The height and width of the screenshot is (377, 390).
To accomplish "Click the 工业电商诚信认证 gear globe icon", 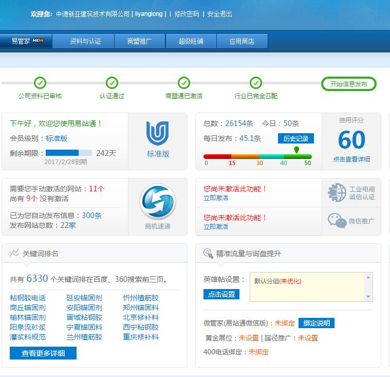I will coord(337,192).
